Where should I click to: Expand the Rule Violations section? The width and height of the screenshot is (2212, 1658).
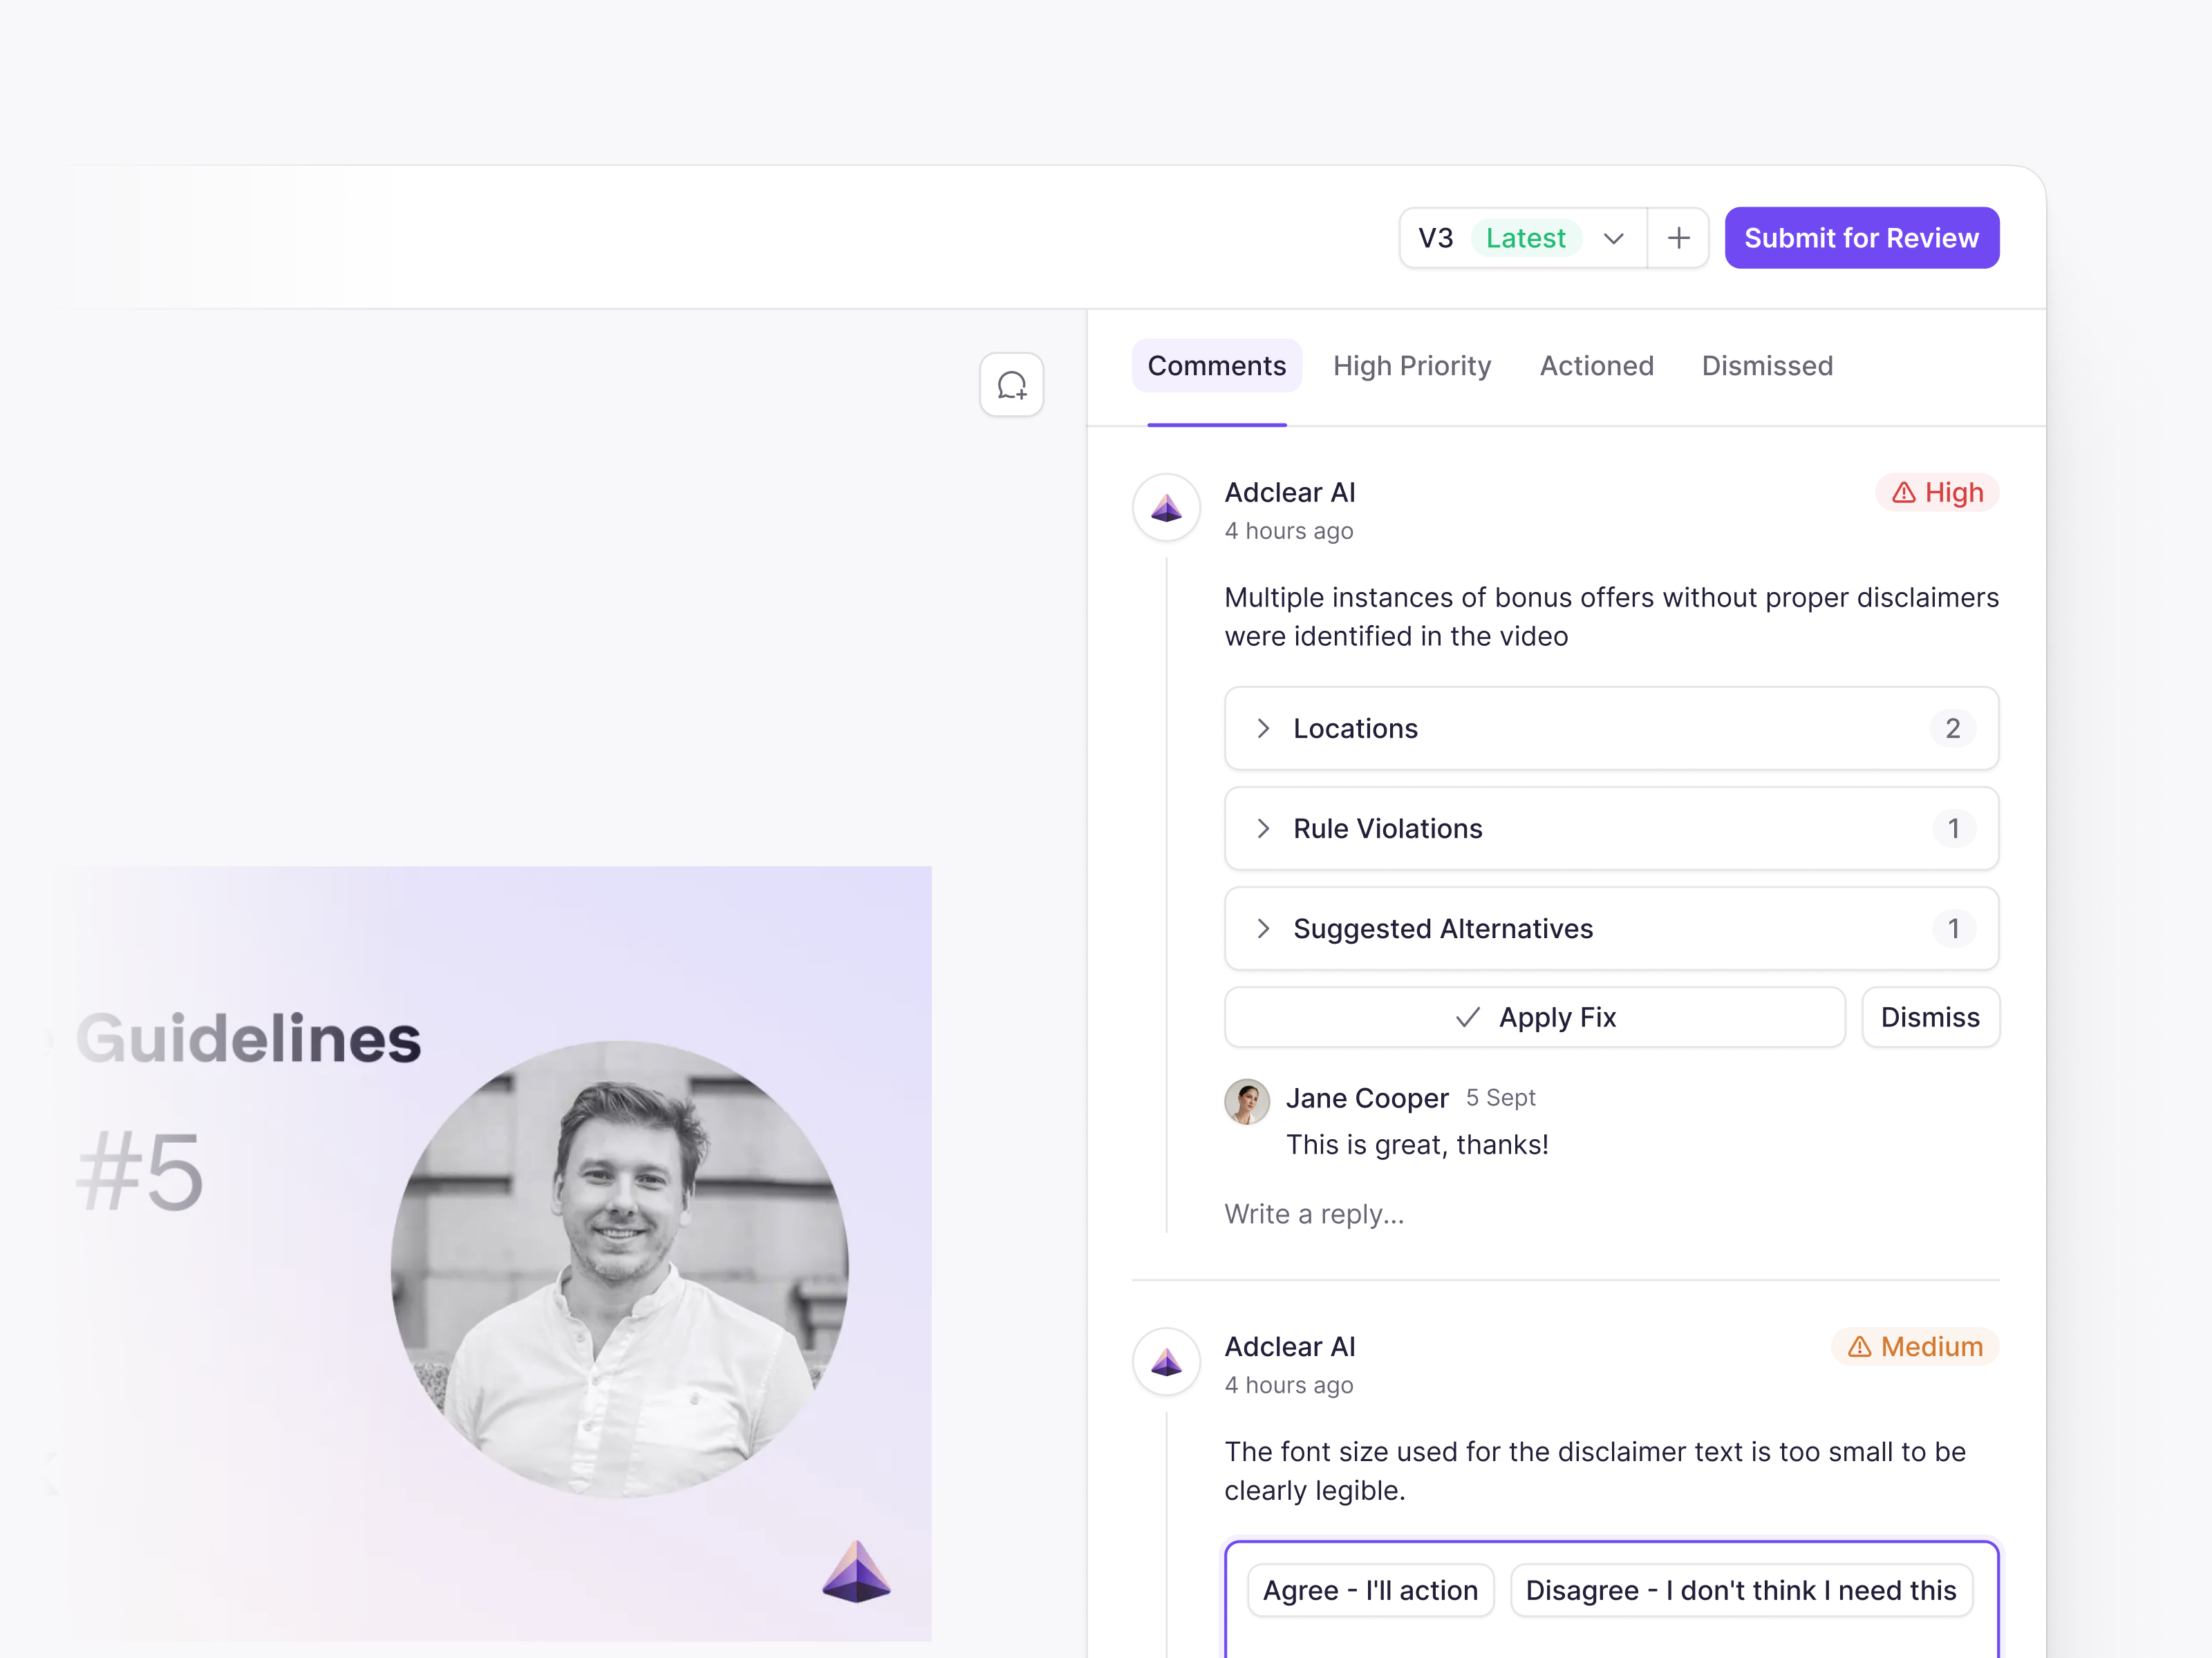(1611, 828)
